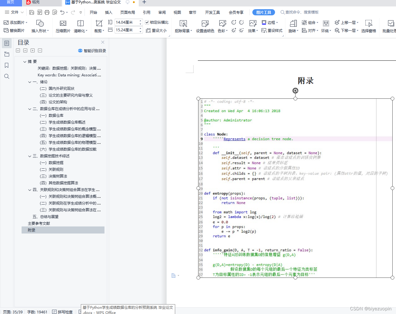Open the search sidebar icon
This screenshot has width=396, height=314.
(x=7, y=76)
